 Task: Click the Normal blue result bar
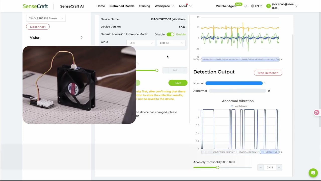pyautogui.click(x=234, y=83)
